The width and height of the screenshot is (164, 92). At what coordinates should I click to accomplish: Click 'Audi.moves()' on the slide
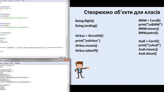[x=148, y=49]
